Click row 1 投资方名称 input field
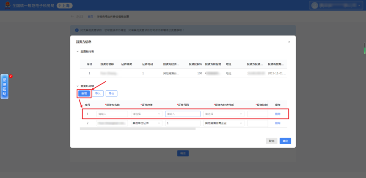 coord(112,114)
